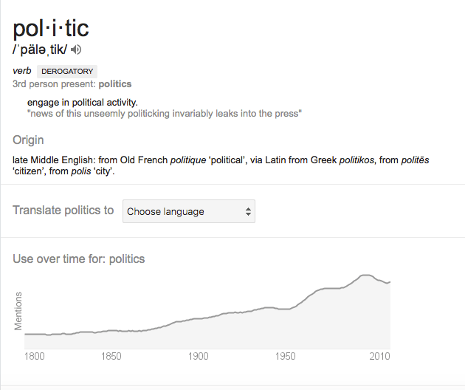Image resolution: width=465 pixels, height=390 pixels.
Task: Play the pronunciation audio speaker icon
Action: pyautogui.click(x=76, y=49)
